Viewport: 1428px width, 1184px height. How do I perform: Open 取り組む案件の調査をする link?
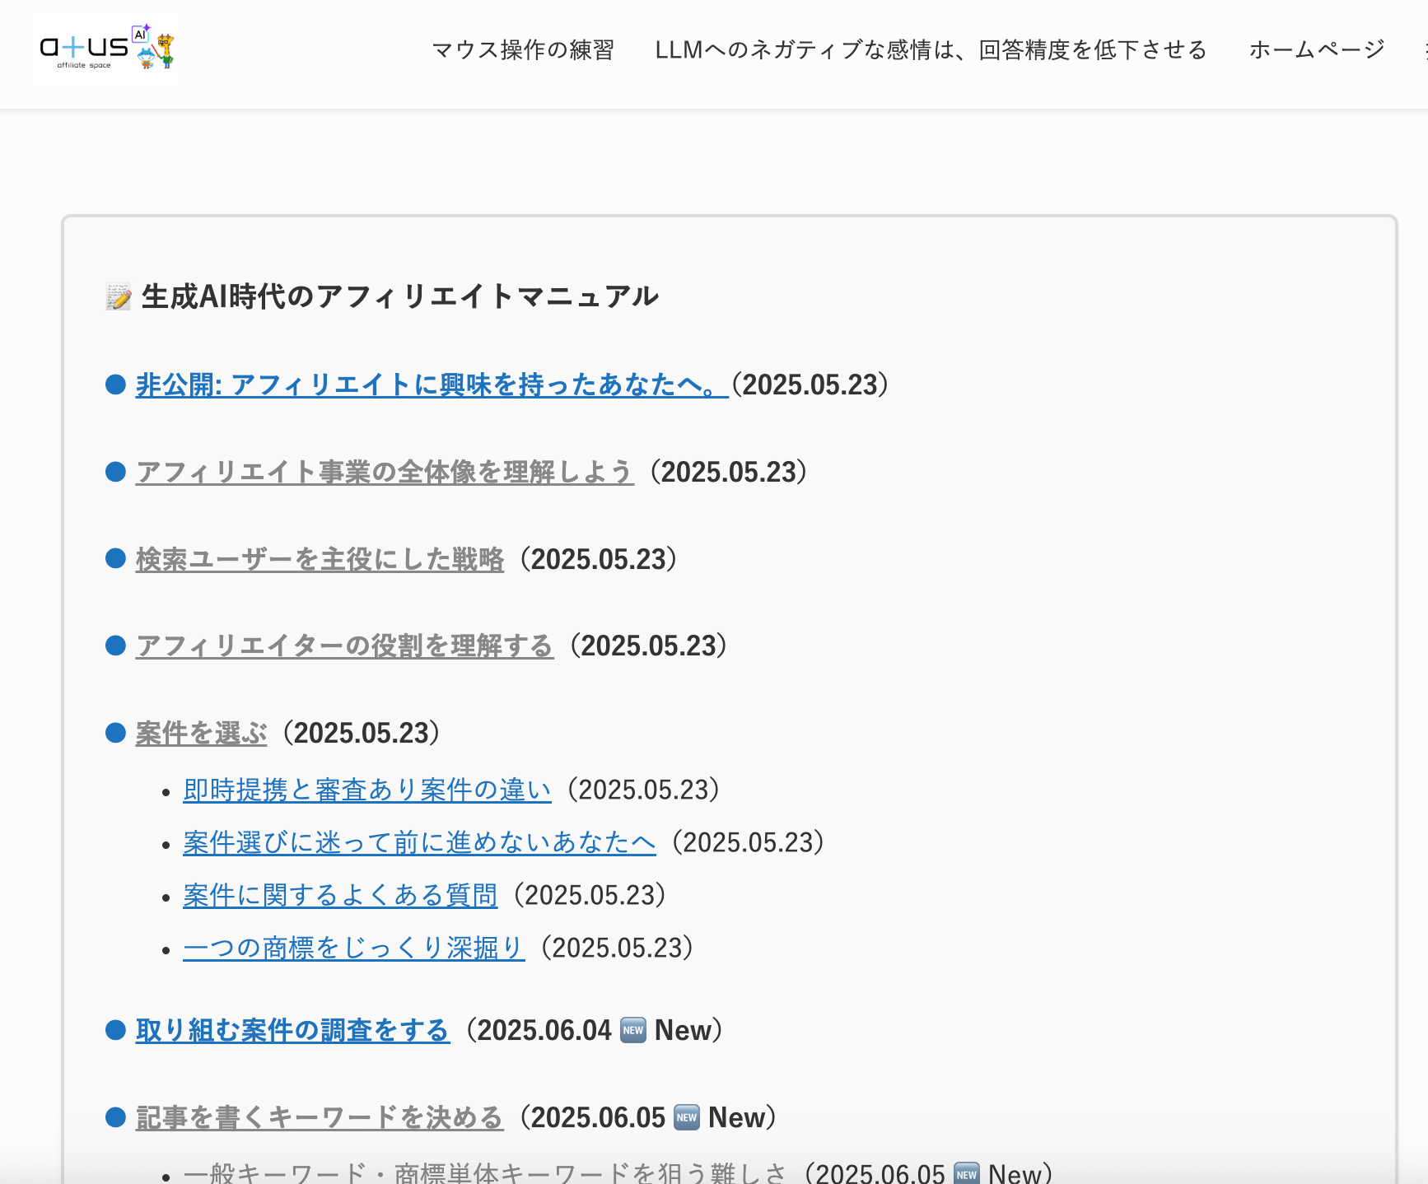[x=292, y=1031]
